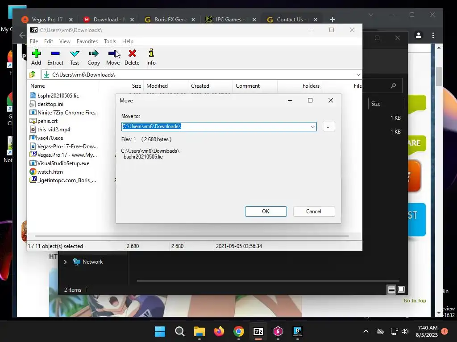
Task: Open taskbar Search
Action: click(180, 331)
